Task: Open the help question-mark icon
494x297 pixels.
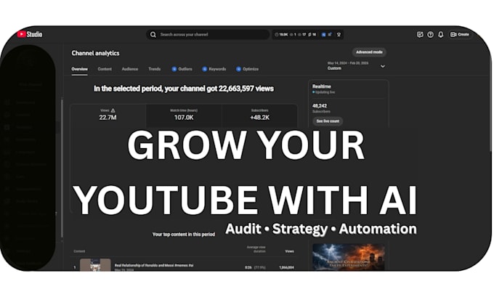Action: (430, 34)
